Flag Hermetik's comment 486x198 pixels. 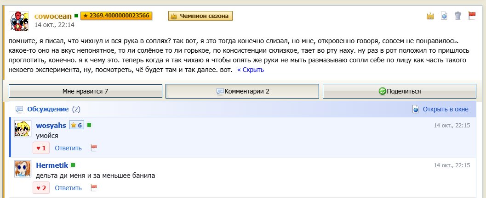coord(94,187)
